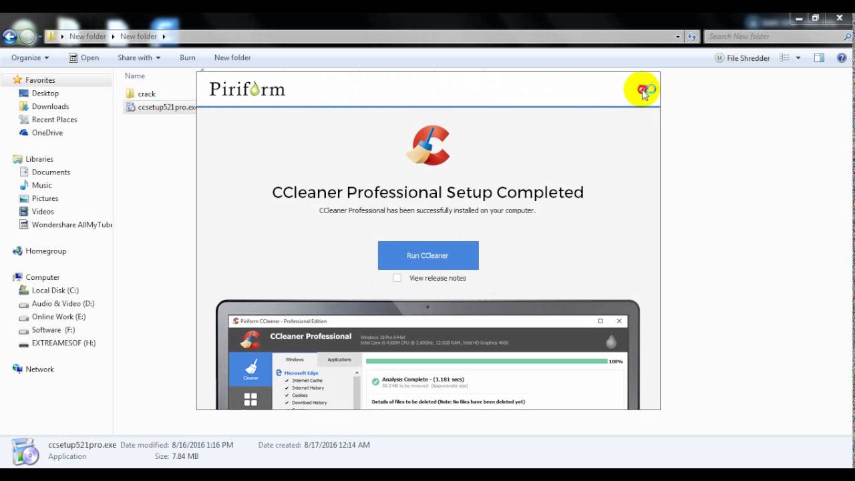Open Audio & Video (D:) drive
The height and width of the screenshot is (481, 855).
(63, 303)
